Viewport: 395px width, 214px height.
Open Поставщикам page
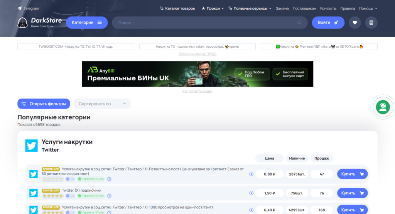click(304, 8)
